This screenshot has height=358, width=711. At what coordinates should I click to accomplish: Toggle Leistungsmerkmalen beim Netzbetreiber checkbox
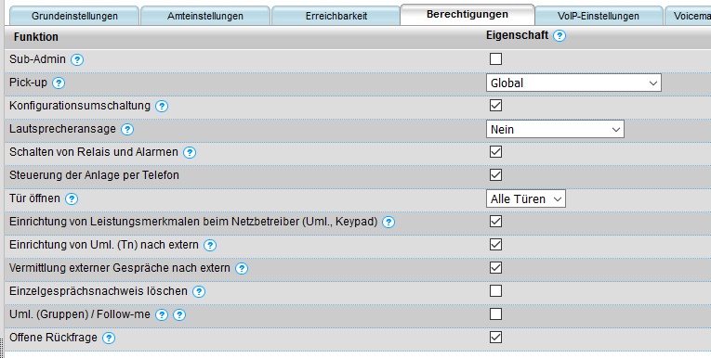[x=495, y=222]
